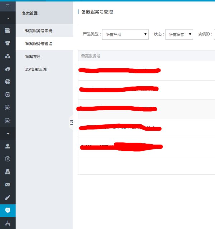Open the load balancer nodes icon
This screenshot has width=215, height=229.
[8, 56]
